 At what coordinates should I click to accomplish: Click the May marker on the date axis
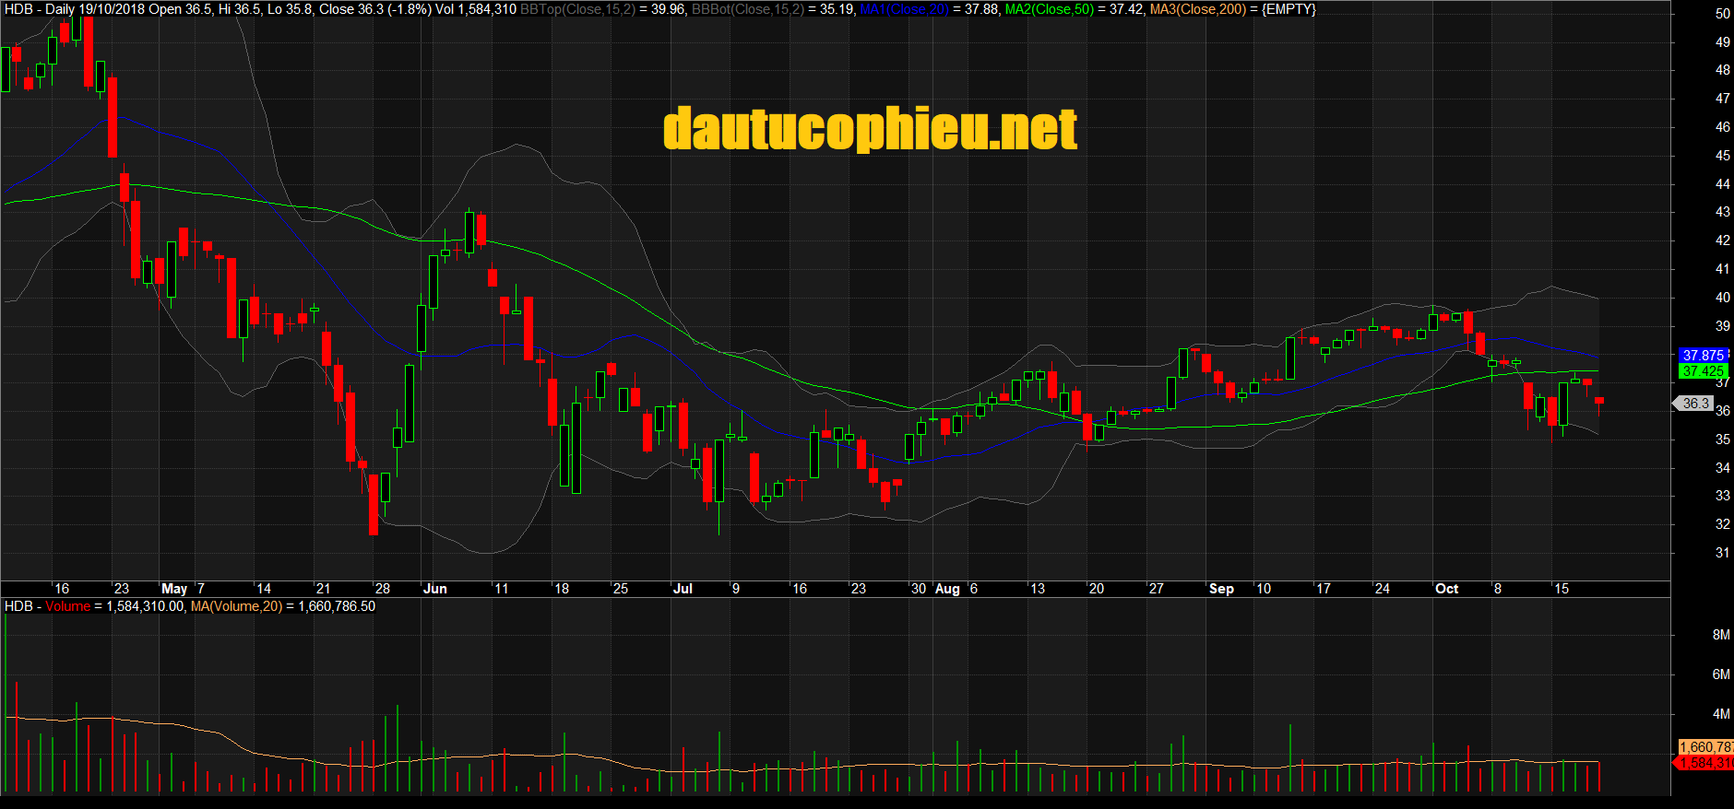click(x=174, y=589)
